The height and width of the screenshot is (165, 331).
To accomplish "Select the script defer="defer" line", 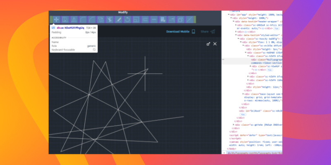I will (x=256, y=135).
